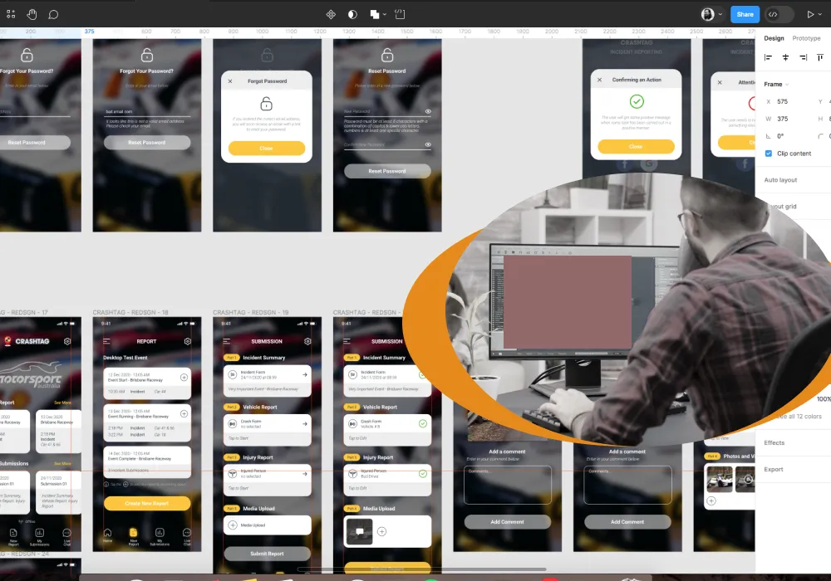This screenshot has height=581, width=831.
Task: Click the Align left icon
Action: coord(768,57)
